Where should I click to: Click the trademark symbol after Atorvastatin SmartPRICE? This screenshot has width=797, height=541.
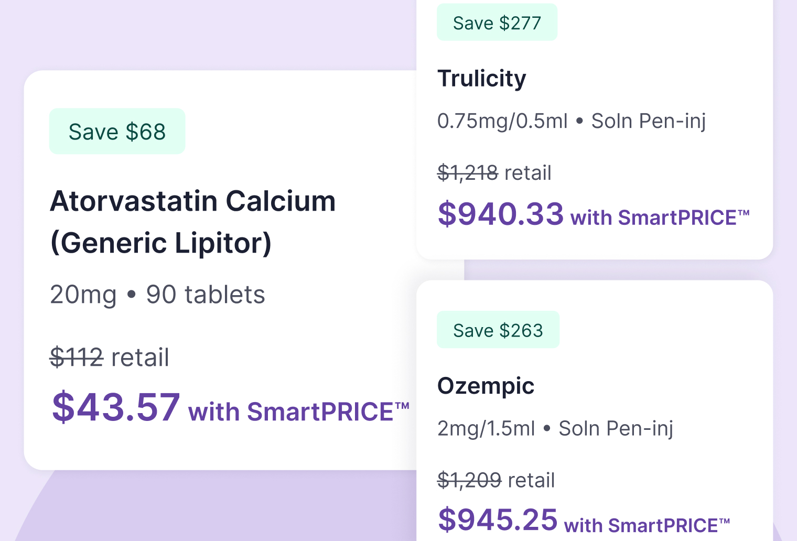402,406
